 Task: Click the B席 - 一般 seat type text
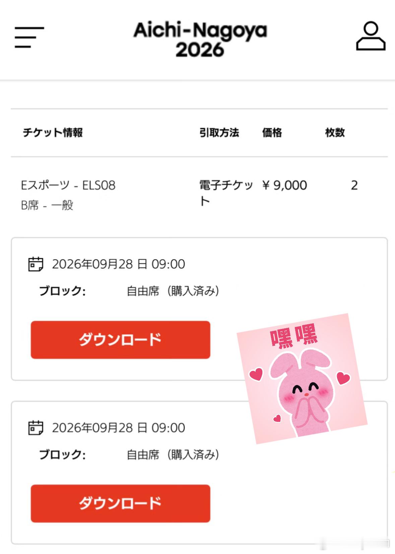47,205
